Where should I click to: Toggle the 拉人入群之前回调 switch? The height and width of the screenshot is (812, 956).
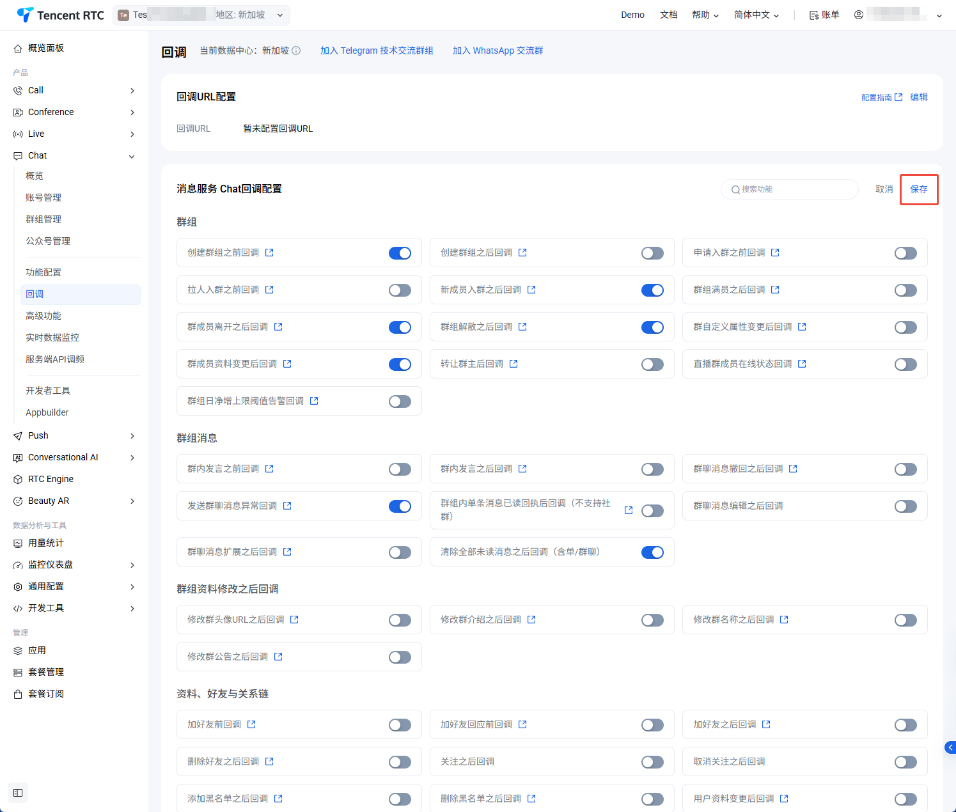pos(400,290)
